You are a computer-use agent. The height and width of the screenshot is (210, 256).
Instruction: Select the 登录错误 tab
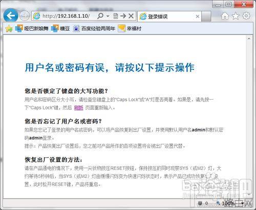point(169,16)
